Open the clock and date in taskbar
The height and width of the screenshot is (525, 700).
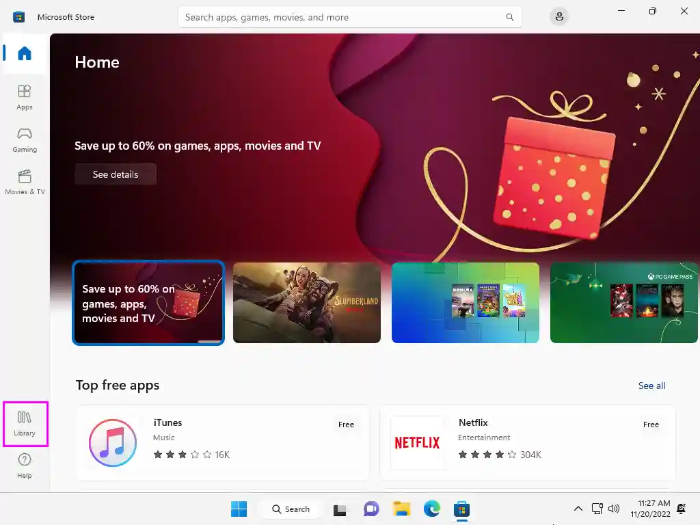click(x=651, y=509)
